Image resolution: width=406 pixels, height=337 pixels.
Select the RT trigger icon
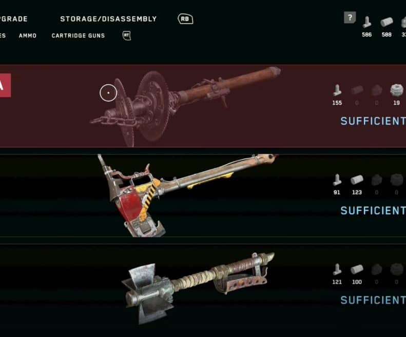pos(127,35)
